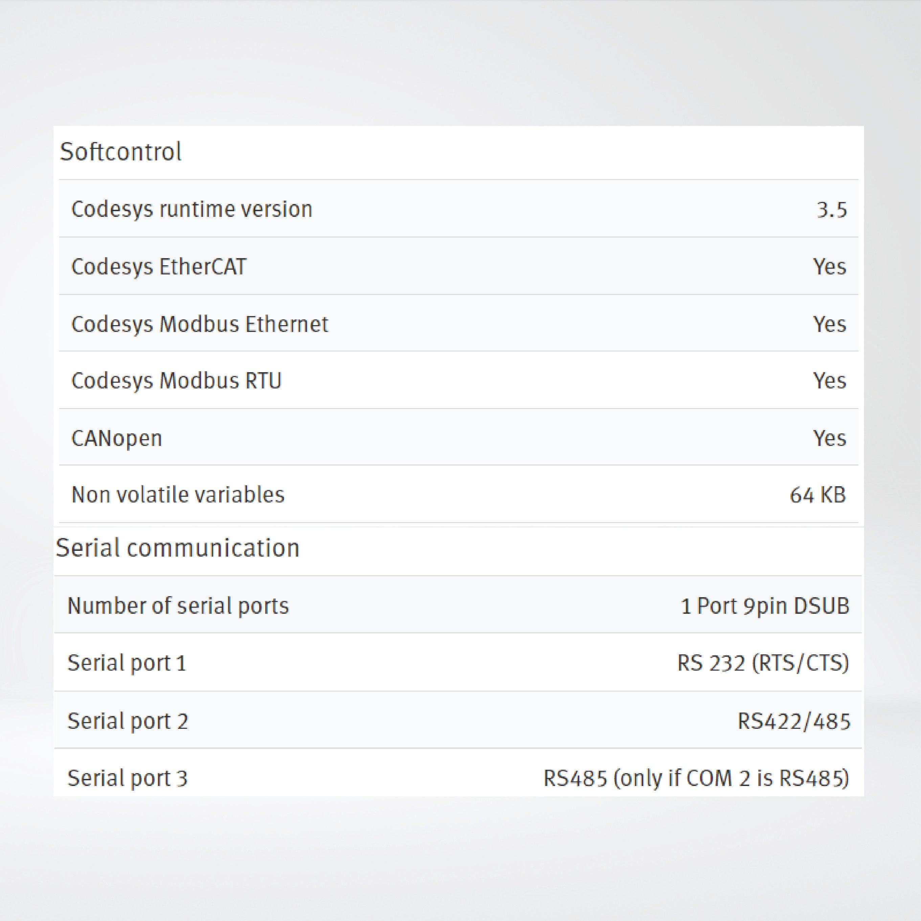Click the Yes value for Modbus Ethernet
Screen dimensions: 921x921
click(829, 324)
